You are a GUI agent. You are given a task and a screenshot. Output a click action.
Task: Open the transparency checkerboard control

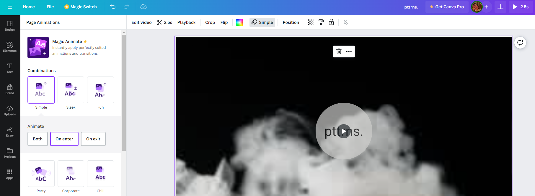pyautogui.click(x=311, y=22)
